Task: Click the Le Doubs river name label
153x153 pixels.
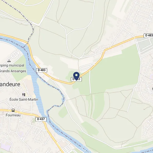Action: [x=86, y=149]
